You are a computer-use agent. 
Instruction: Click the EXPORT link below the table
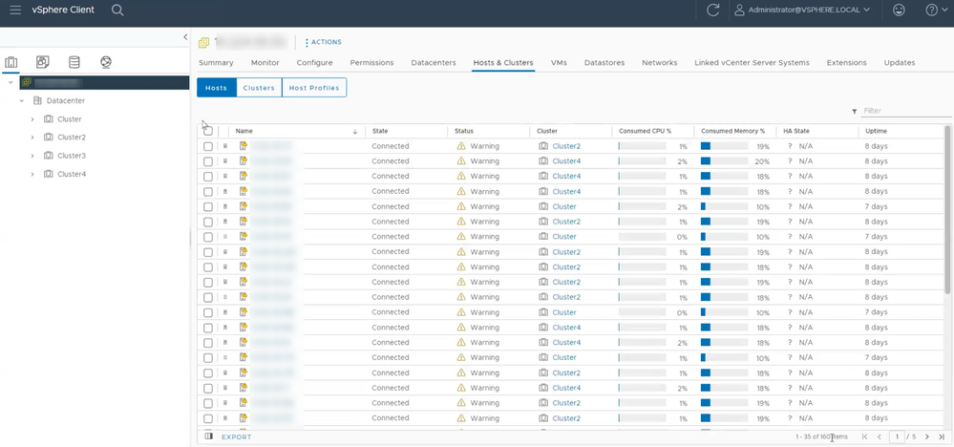[236, 436]
